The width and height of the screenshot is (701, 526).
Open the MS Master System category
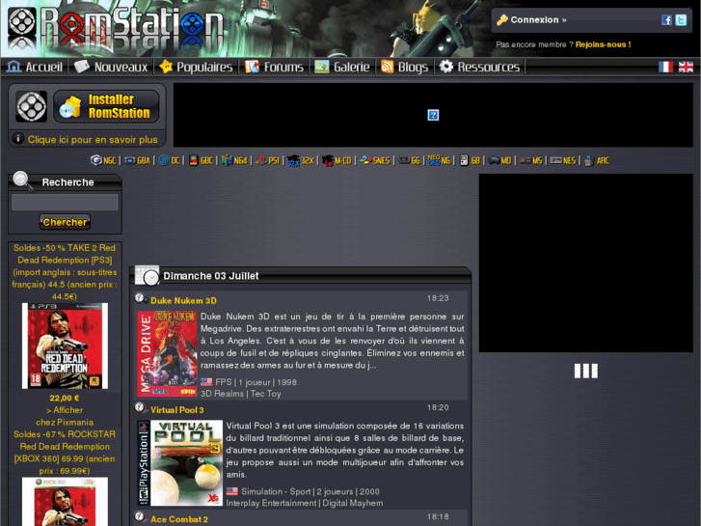point(530,160)
